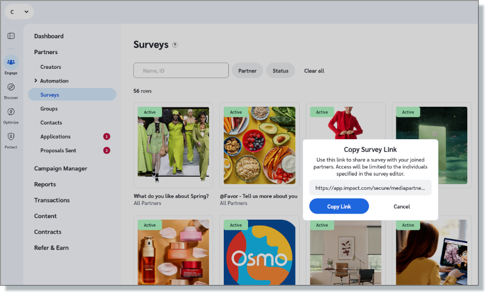Screen dimensions: 486x293
Task: Click the Applications badge showing 1
Action: pos(107,137)
